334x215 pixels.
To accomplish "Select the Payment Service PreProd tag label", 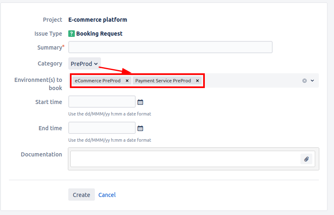I will pyautogui.click(x=163, y=81).
